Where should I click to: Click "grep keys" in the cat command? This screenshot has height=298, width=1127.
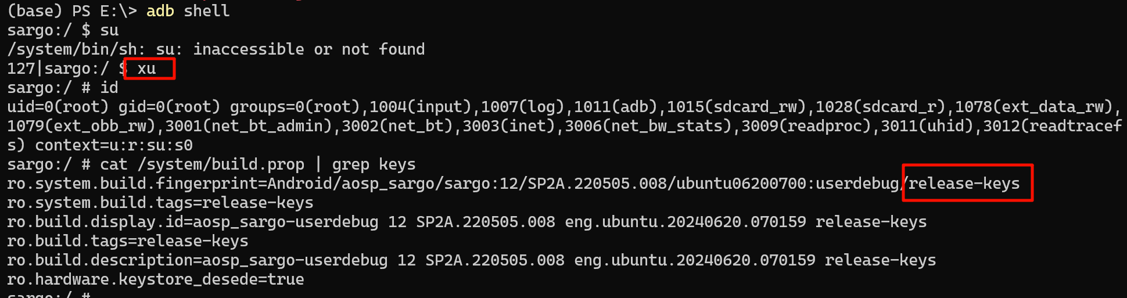[374, 164]
